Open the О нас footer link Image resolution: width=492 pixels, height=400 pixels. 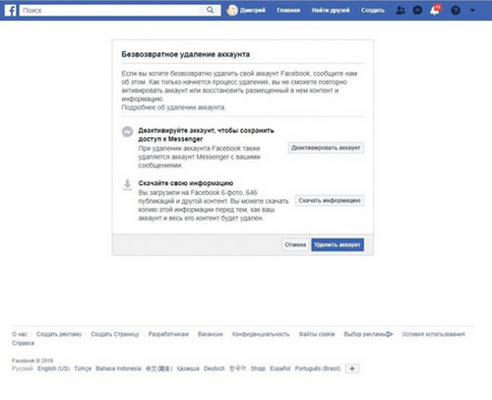click(x=20, y=334)
